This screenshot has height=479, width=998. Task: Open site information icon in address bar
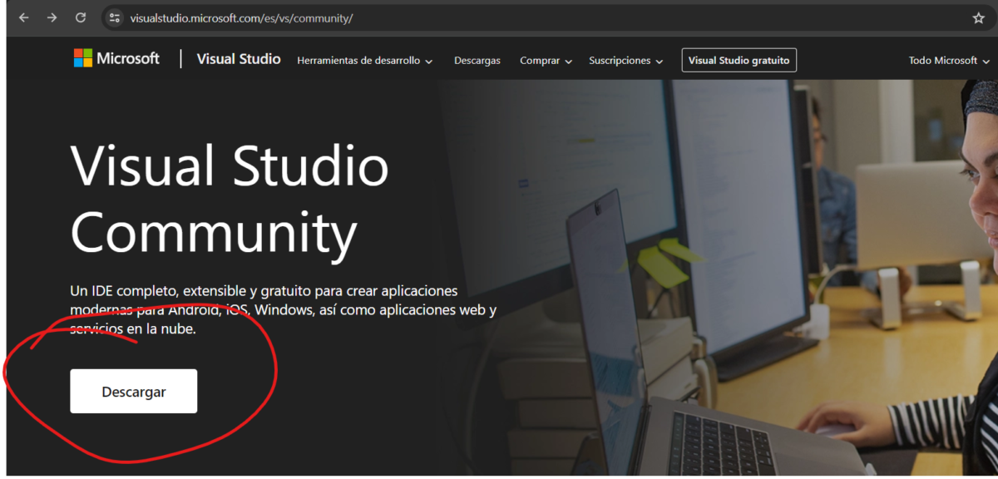click(x=115, y=17)
